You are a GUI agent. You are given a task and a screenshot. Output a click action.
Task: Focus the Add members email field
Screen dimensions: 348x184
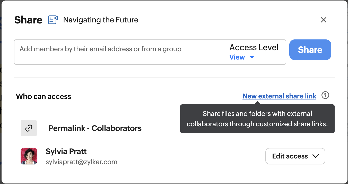pyautogui.click(x=118, y=49)
